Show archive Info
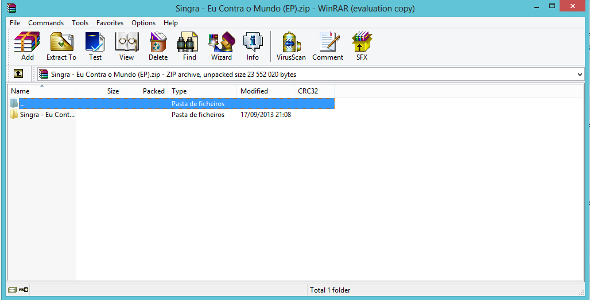Image resolution: width=590 pixels, height=300 pixels. pos(253,46)
